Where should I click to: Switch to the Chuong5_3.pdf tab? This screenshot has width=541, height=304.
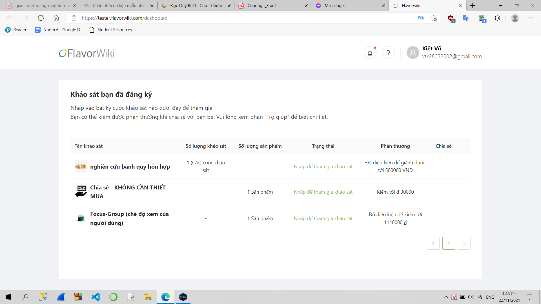click(x=261, y=6)
